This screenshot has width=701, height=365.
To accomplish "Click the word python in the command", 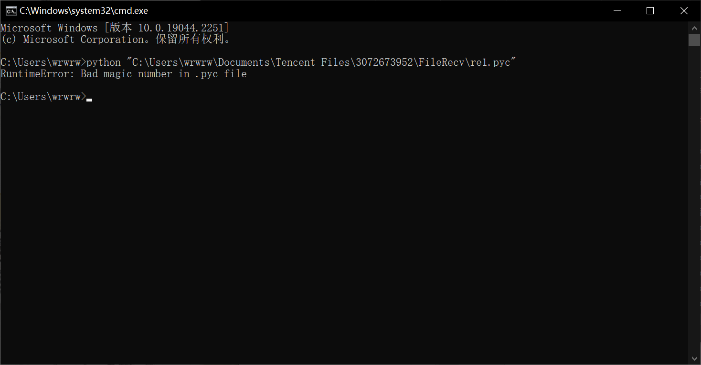I will point(104,62).
